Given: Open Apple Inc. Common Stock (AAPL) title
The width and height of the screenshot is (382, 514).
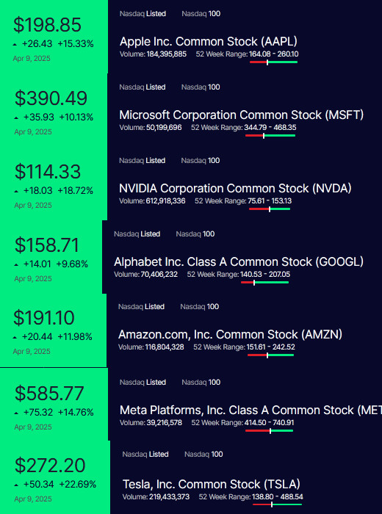Looking at the screenshot, I should tap(209, 42).
